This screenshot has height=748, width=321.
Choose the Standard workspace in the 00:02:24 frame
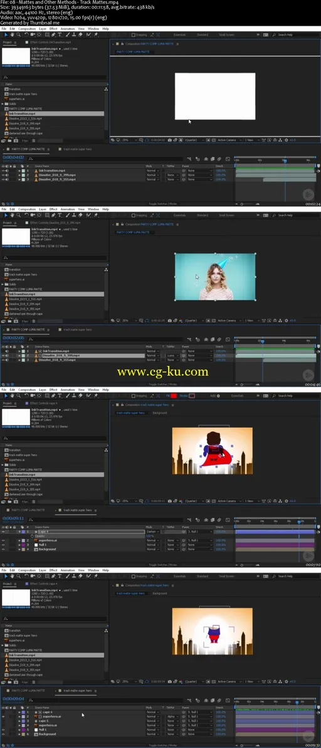(x=203, y=35)
